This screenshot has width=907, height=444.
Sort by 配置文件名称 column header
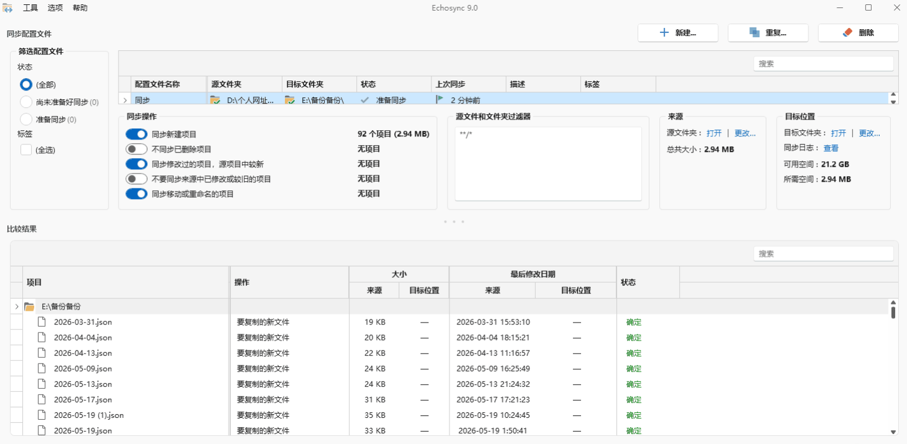[x=169, y=84]
